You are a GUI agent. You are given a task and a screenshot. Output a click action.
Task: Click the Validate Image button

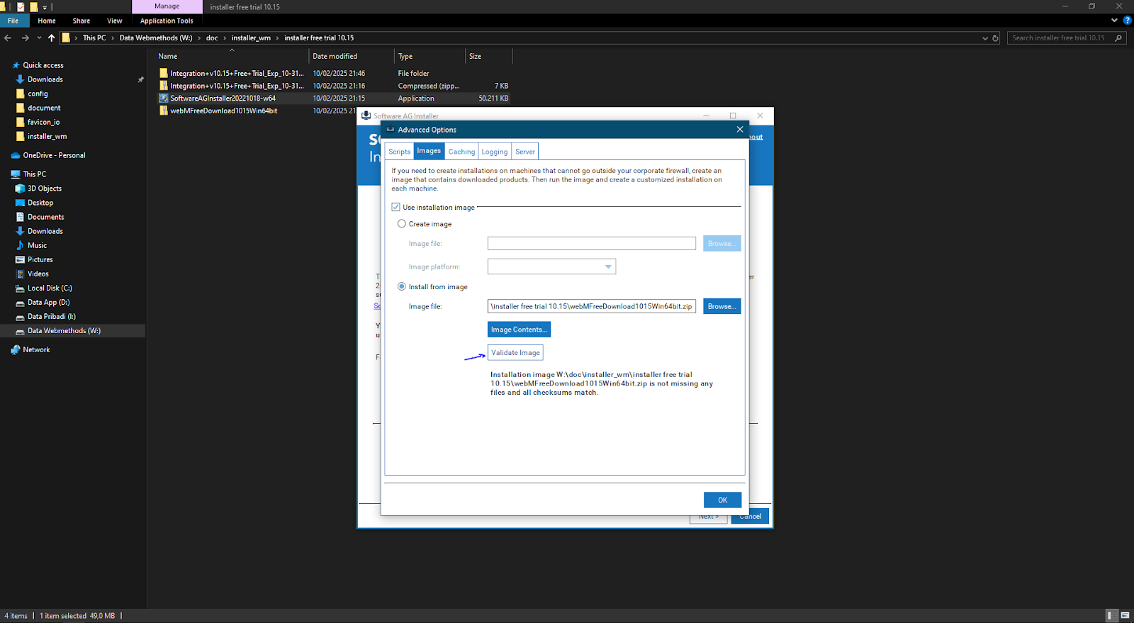coord(515,353)
